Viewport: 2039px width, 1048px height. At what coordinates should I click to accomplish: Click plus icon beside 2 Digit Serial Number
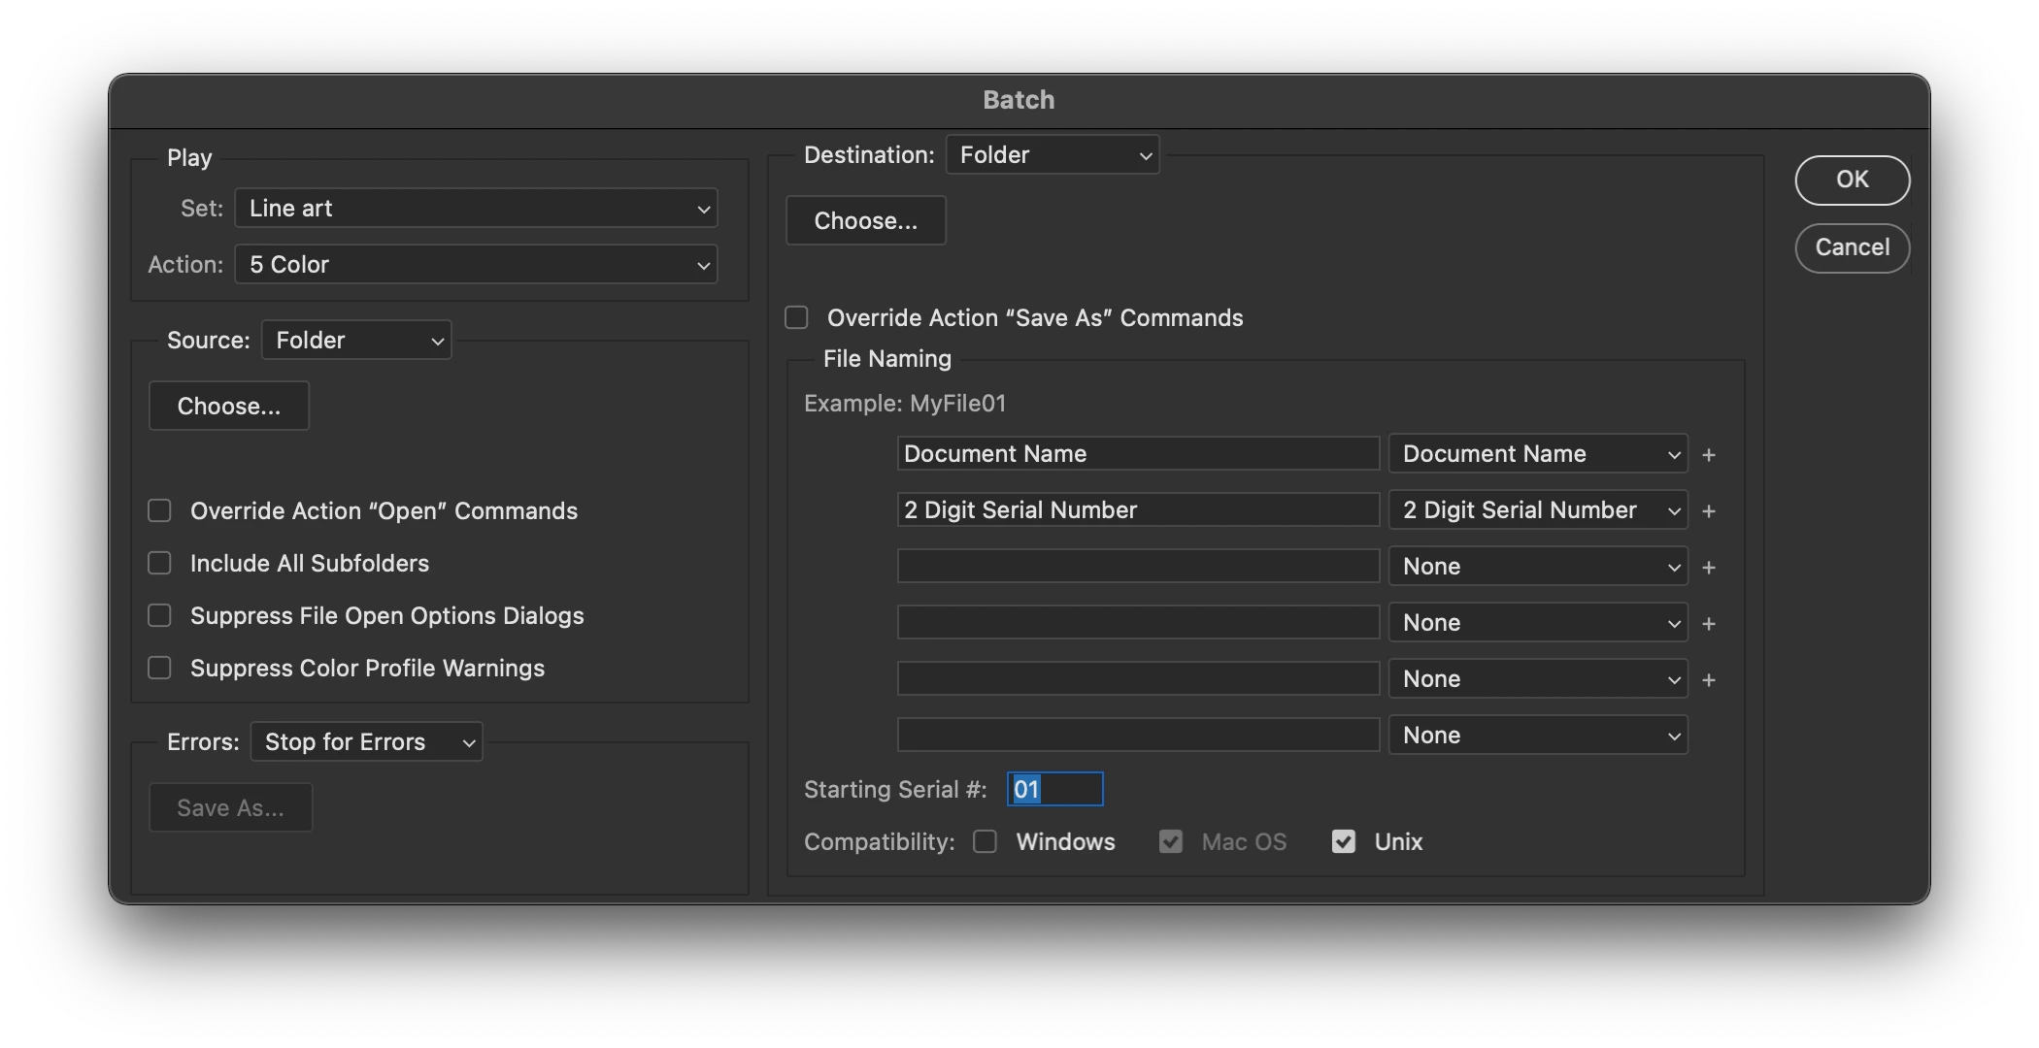click(x=1709, y=511)
